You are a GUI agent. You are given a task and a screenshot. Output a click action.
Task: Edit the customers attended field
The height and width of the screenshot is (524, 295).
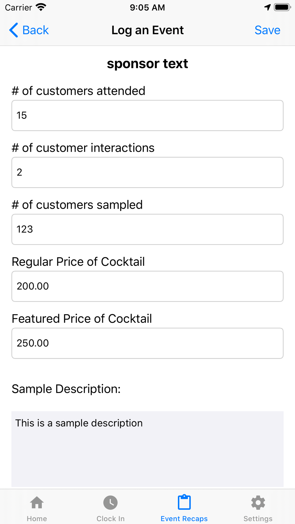147,116
